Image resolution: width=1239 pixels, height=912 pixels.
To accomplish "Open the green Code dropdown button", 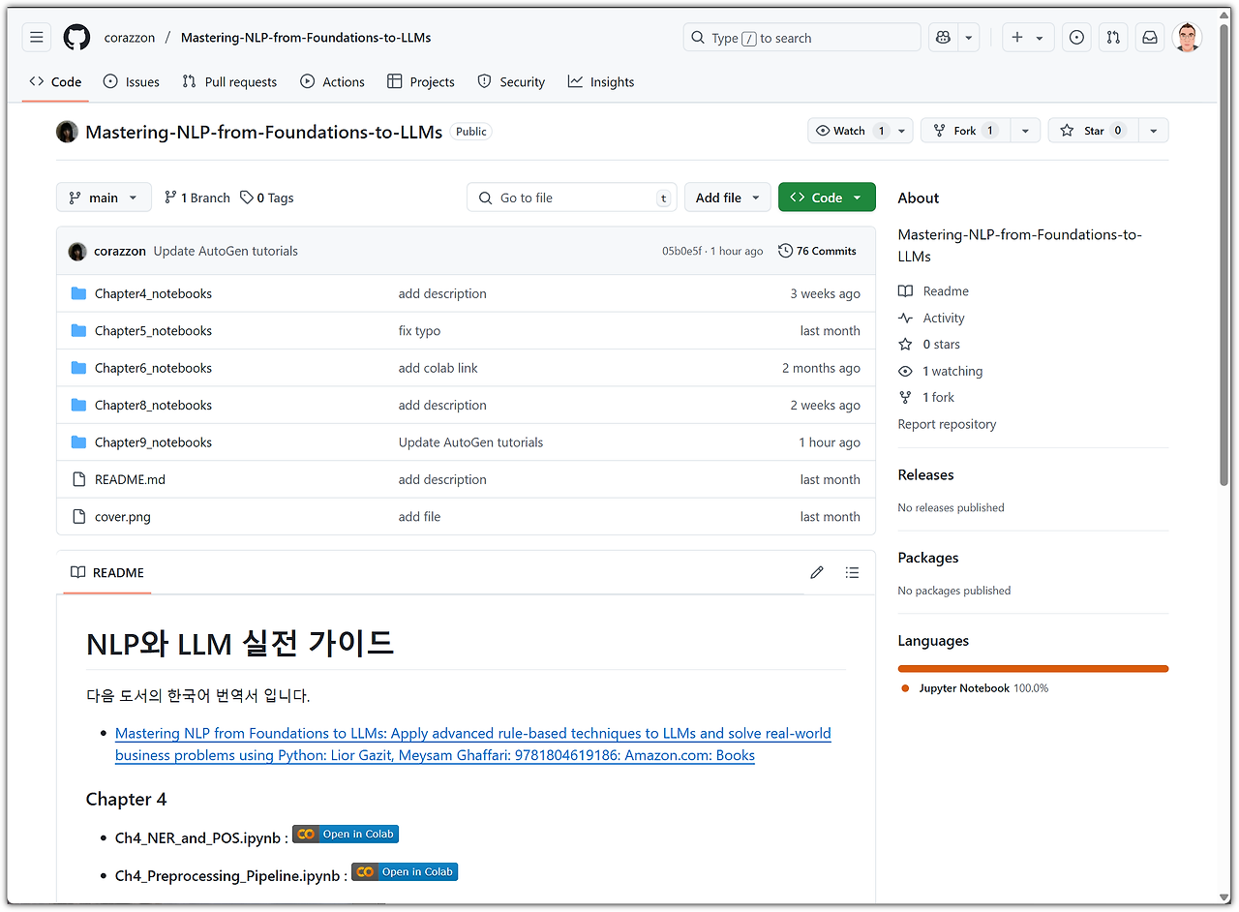I will pyautogui.click(x=827, y=198).
